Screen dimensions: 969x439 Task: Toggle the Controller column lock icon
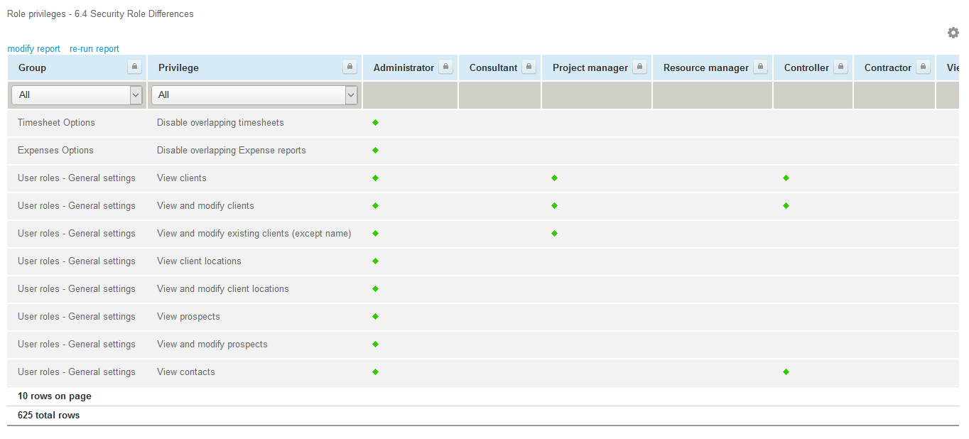click(840, 67)
